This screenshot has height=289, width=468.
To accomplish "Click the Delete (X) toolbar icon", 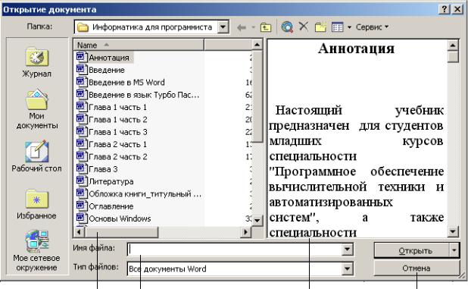I will point(304,27).
